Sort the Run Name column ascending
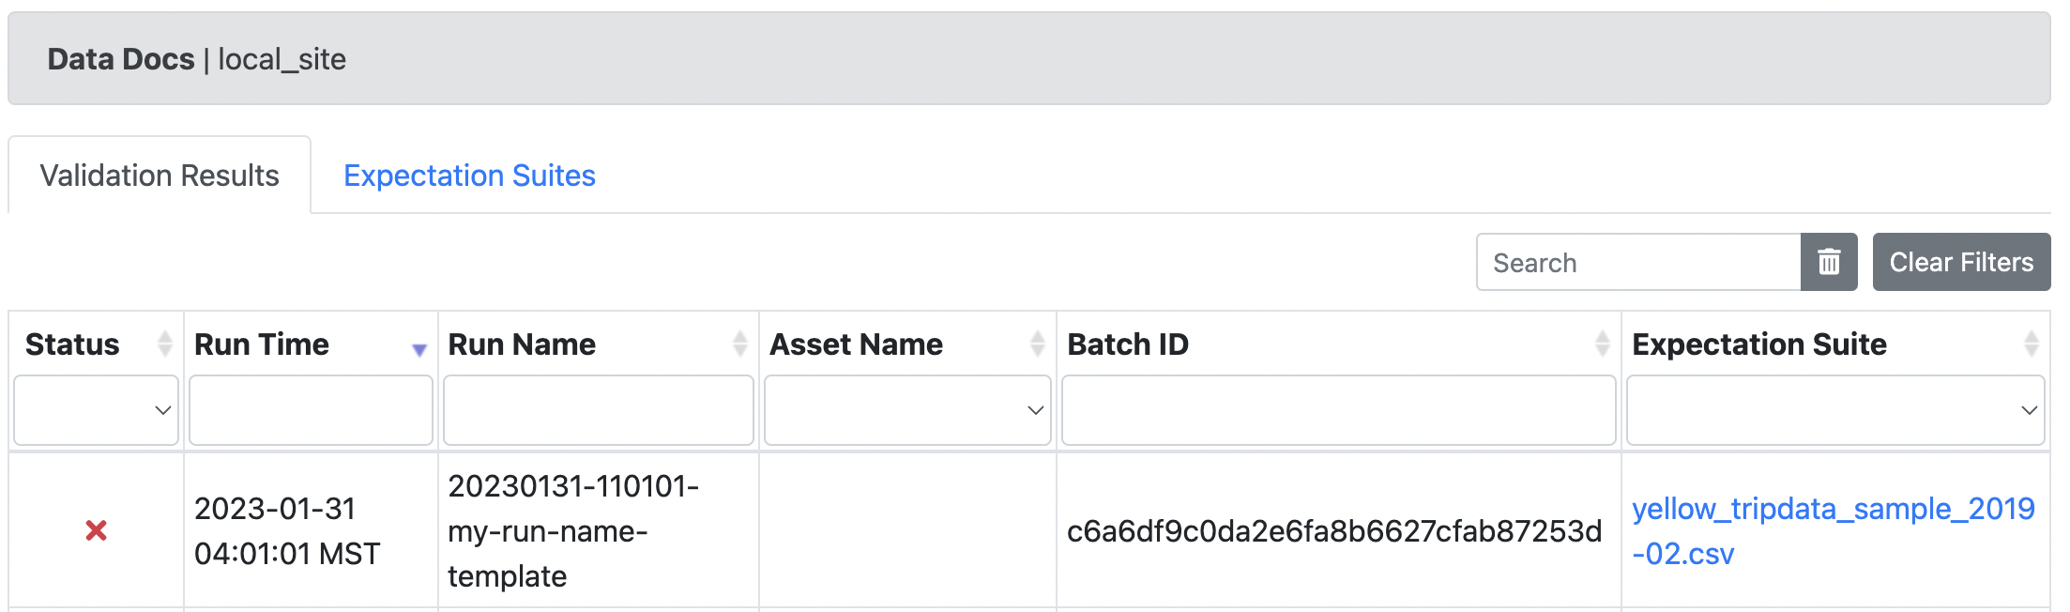This screenshot has height=612, width=2070. point(738,344)
